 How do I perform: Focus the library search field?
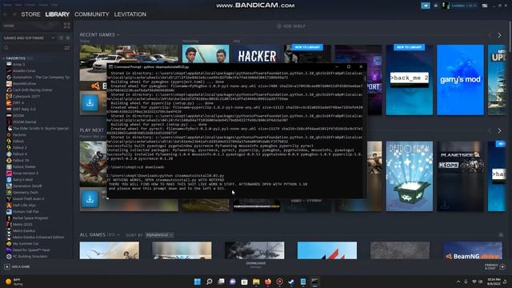coord(33,48)
